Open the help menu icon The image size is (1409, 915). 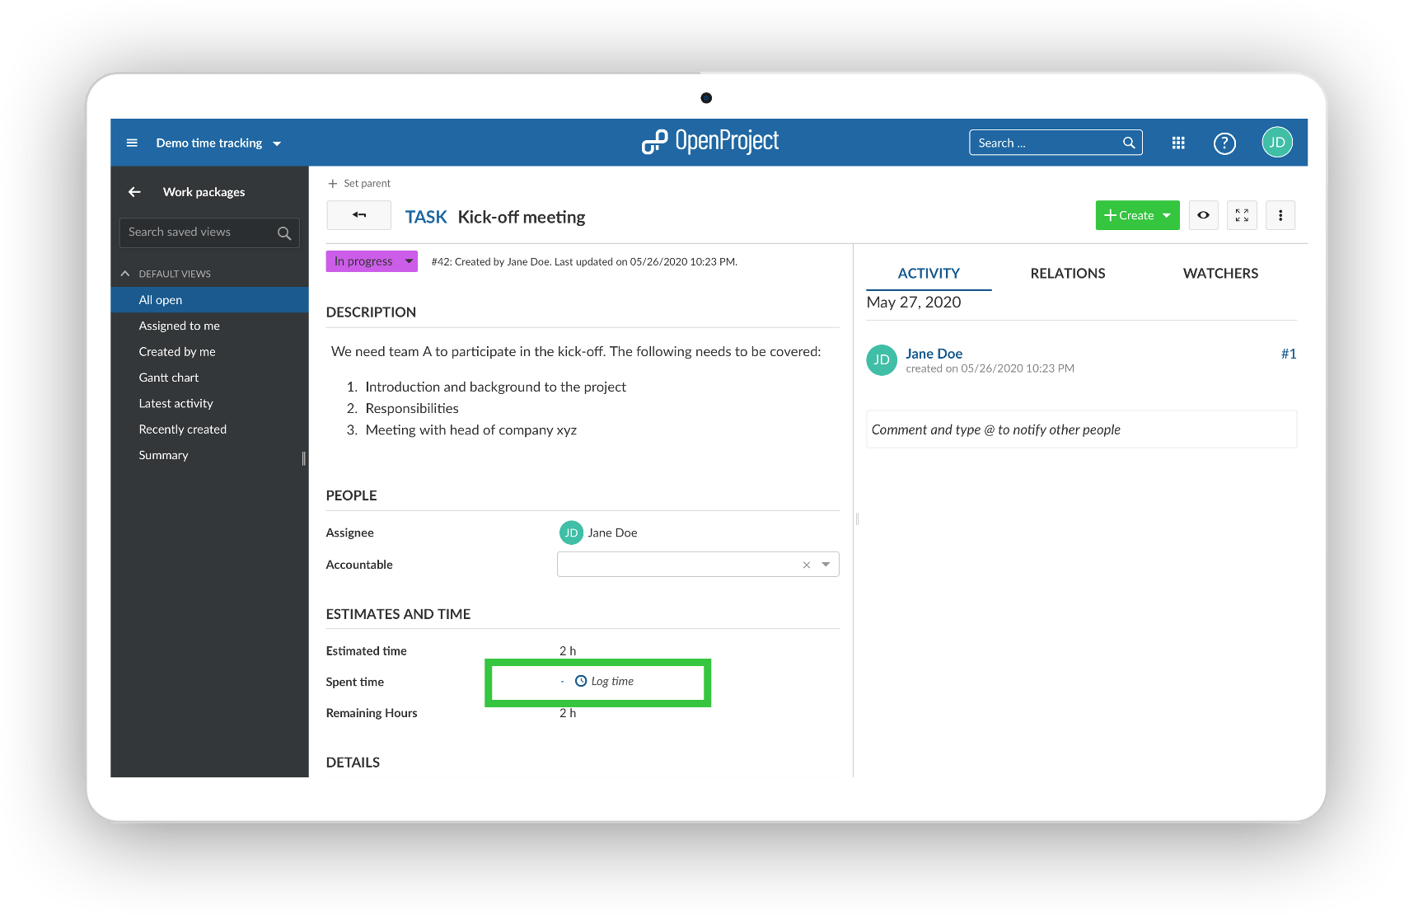1224,142
